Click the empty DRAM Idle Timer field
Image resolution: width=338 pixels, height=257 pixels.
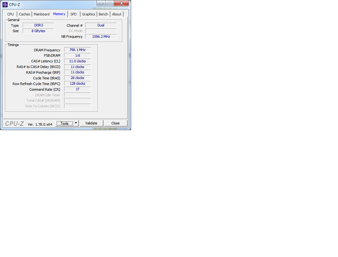click(x=77, y=95)
